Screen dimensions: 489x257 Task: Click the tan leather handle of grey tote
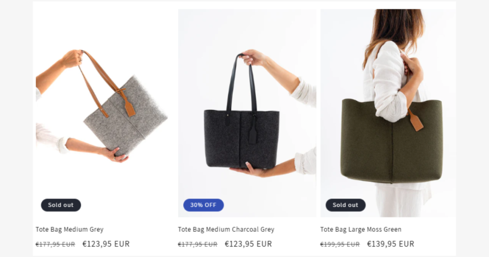98,83
